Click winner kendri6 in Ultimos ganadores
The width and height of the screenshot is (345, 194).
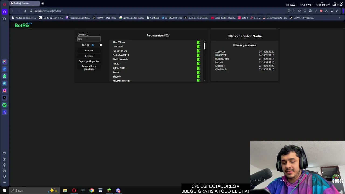point(219,63)
